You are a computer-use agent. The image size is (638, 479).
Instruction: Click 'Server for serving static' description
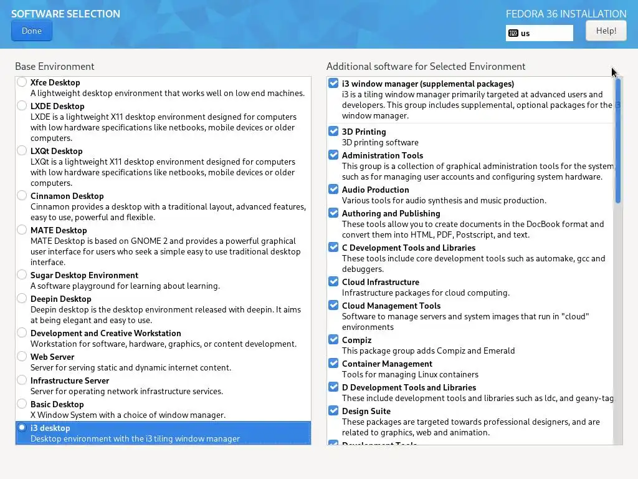[131, 367]
